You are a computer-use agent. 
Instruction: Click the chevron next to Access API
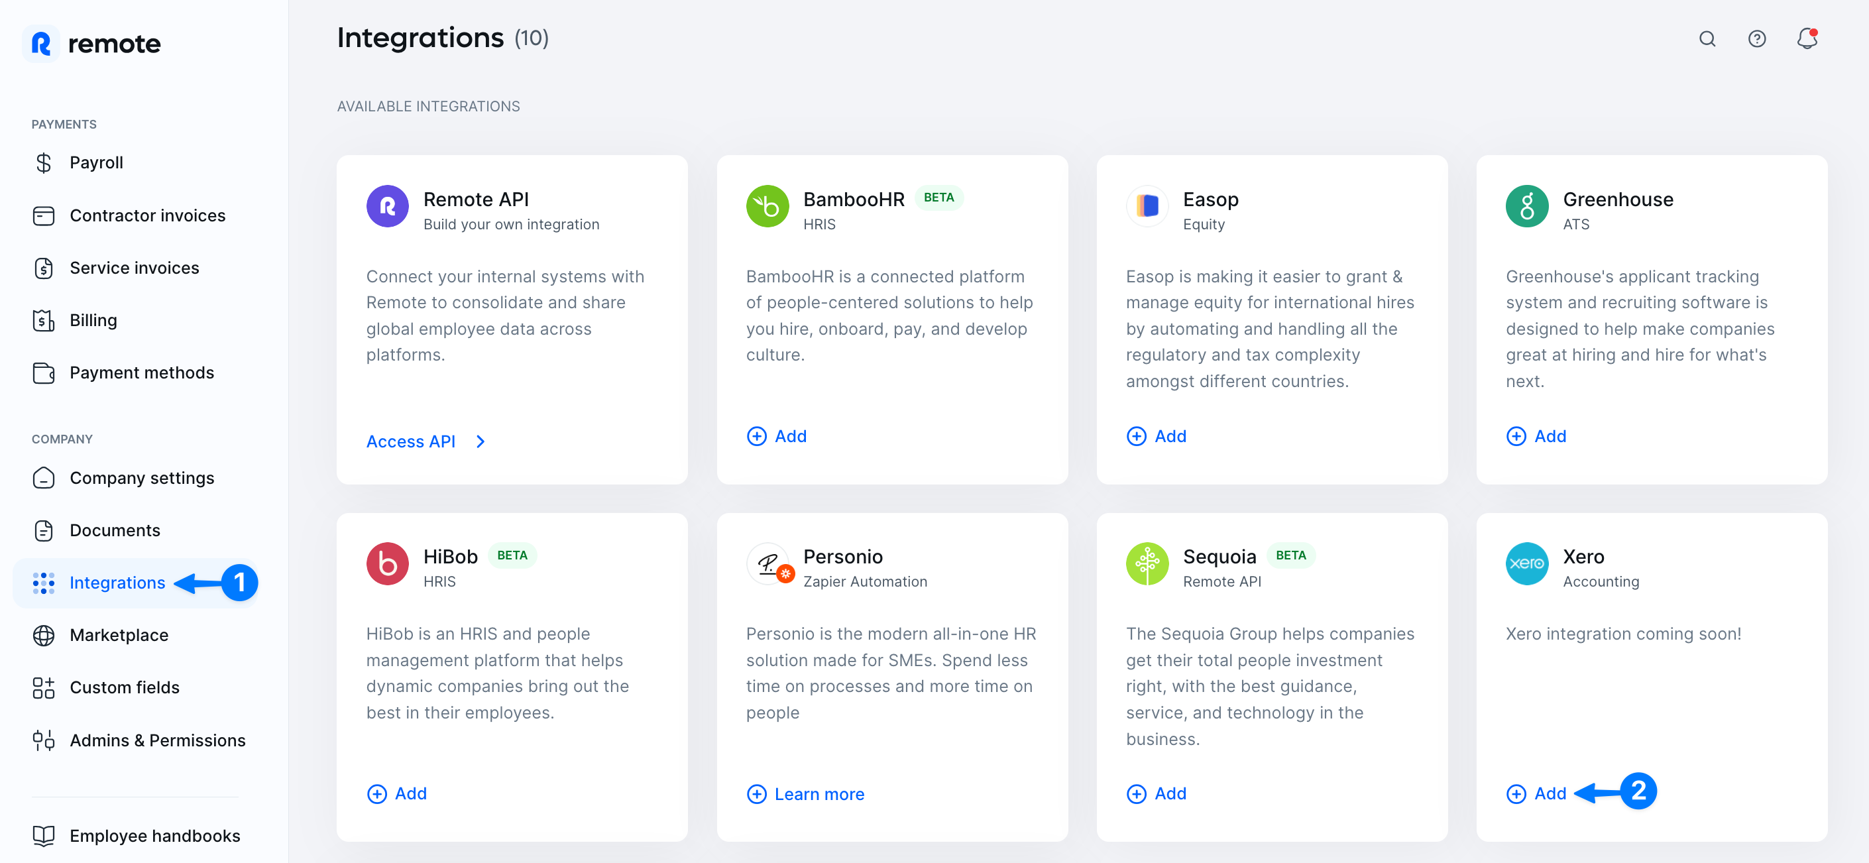tap(481, 441)
